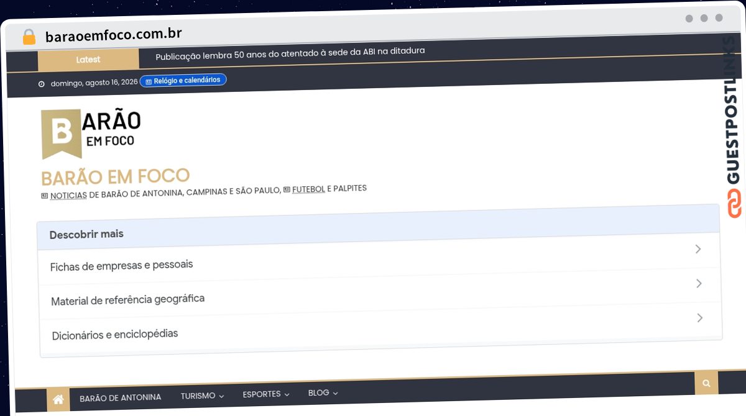This screenshot has height=416, width=746.
Task: Click the baraoemfoco.com.br address text
Action: [114, 35]
